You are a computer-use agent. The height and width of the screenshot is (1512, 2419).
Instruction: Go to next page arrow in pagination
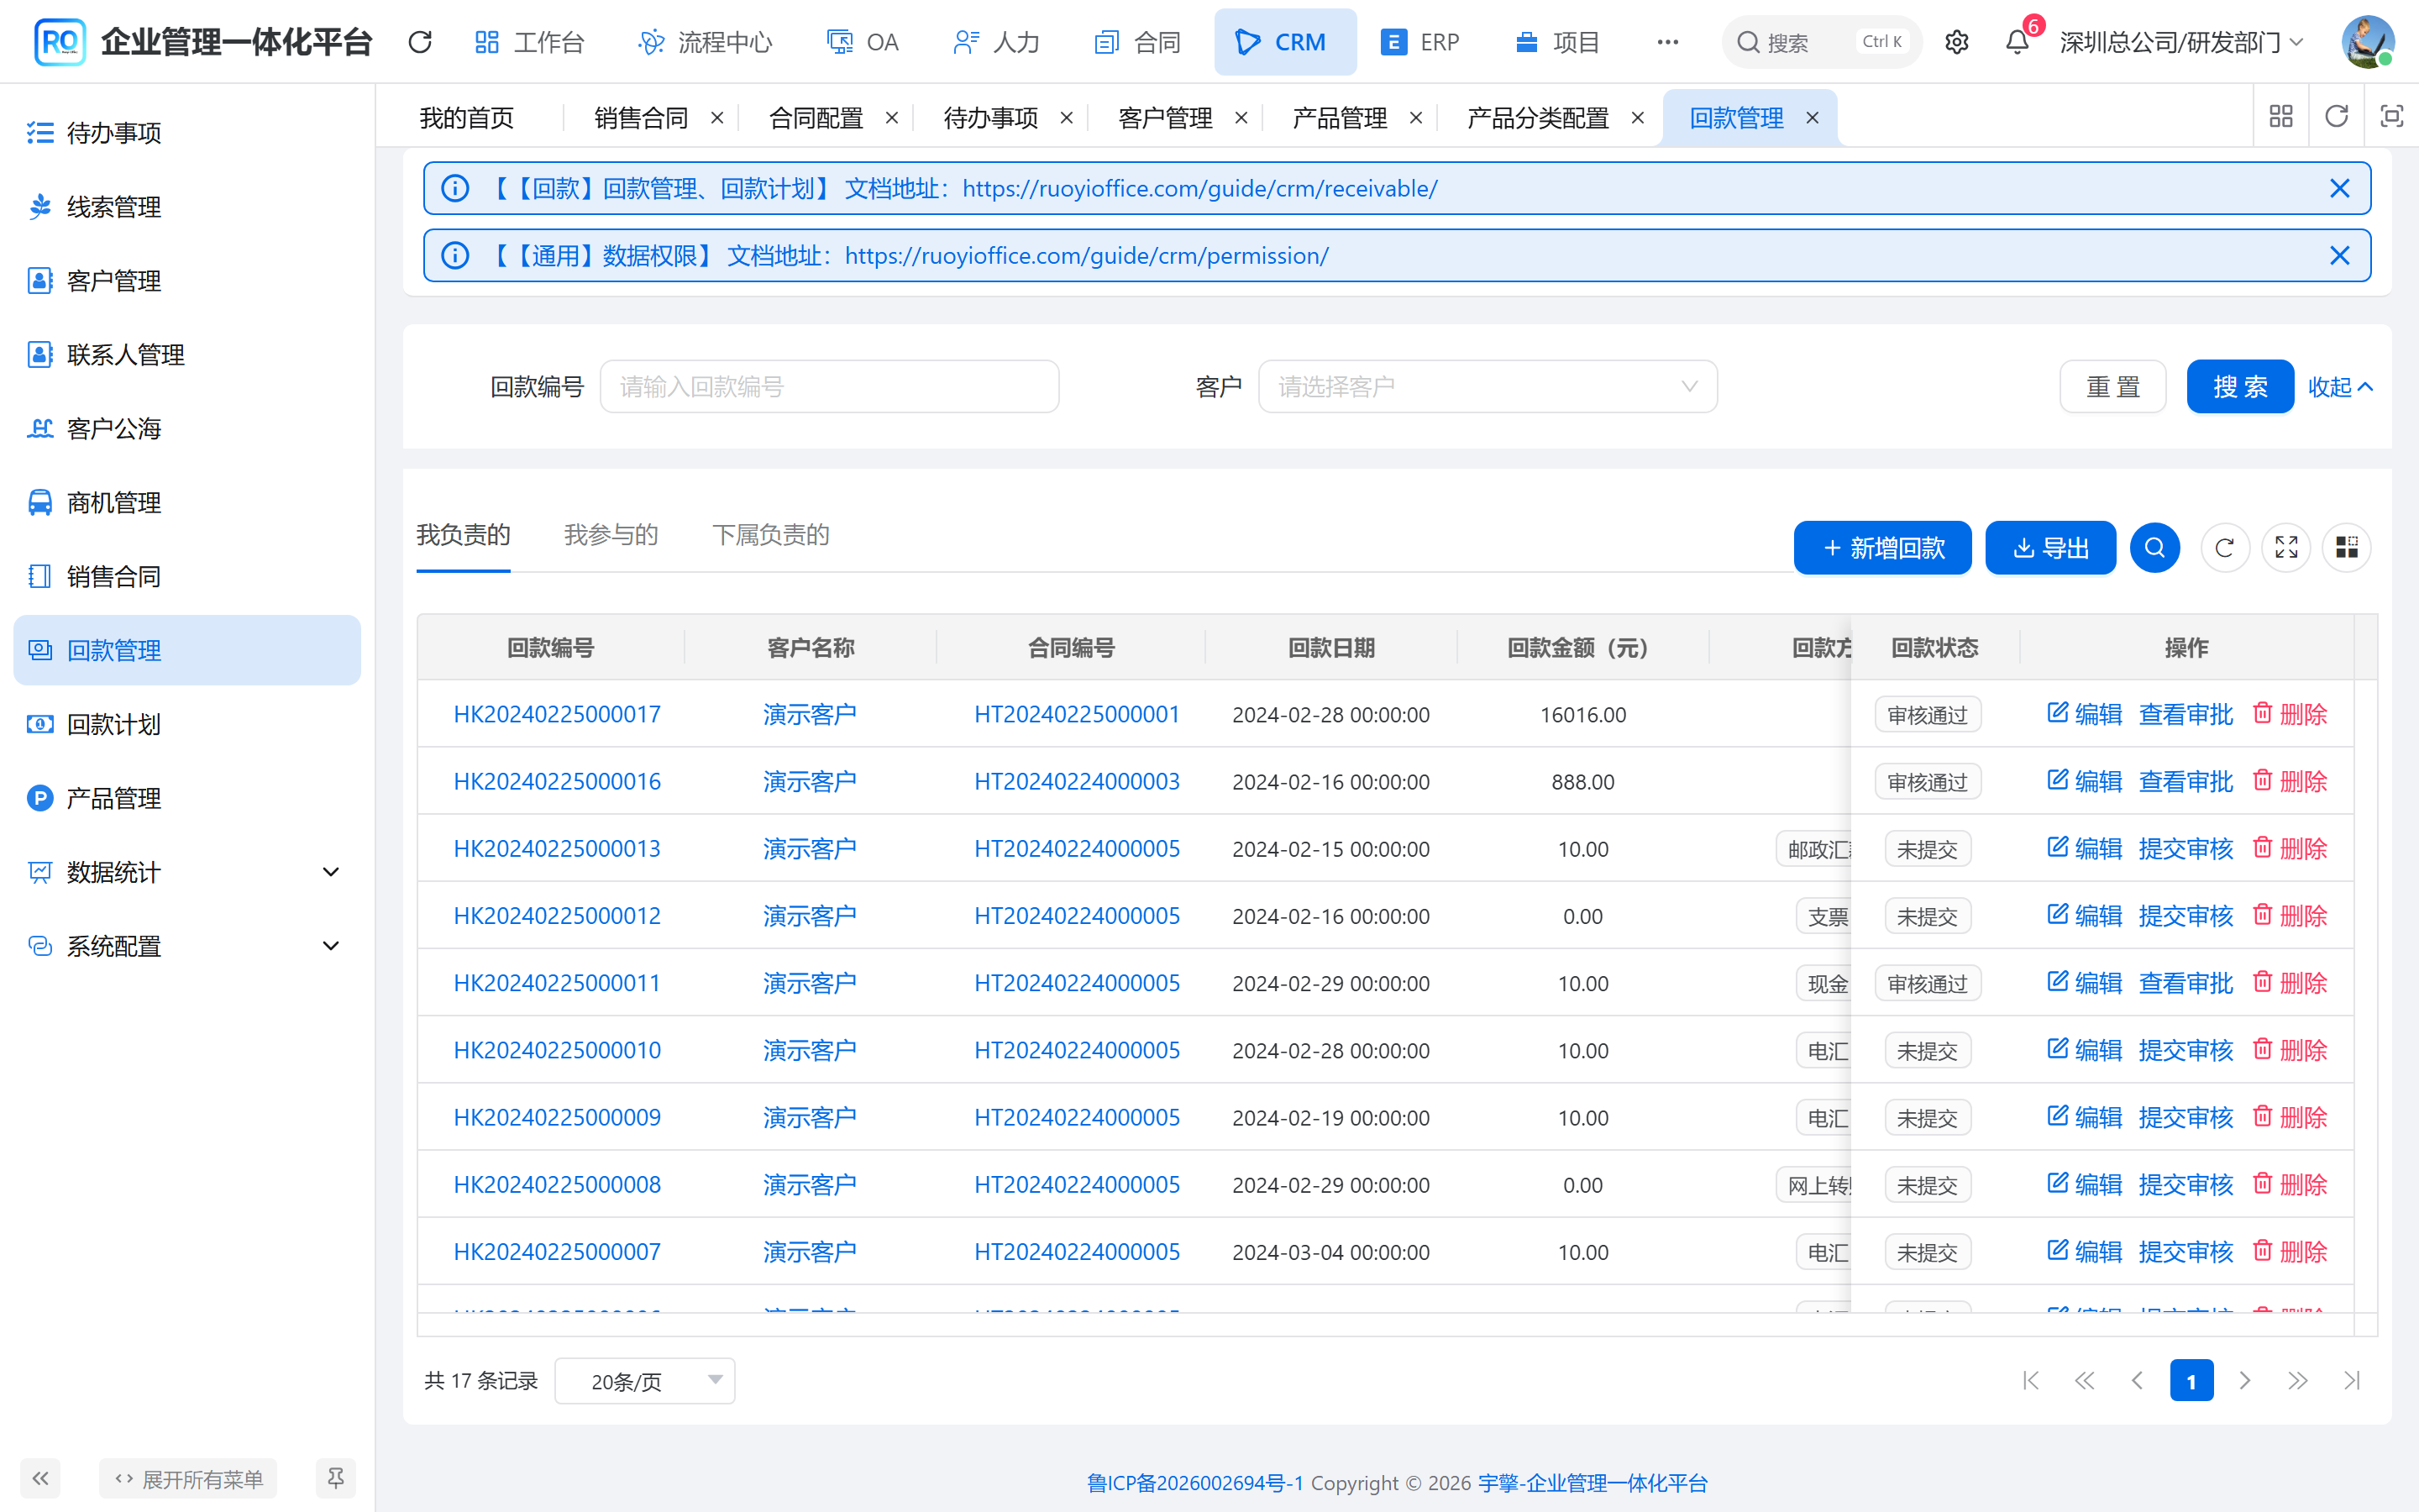pyautogui.click(x=2244, y=1381)
